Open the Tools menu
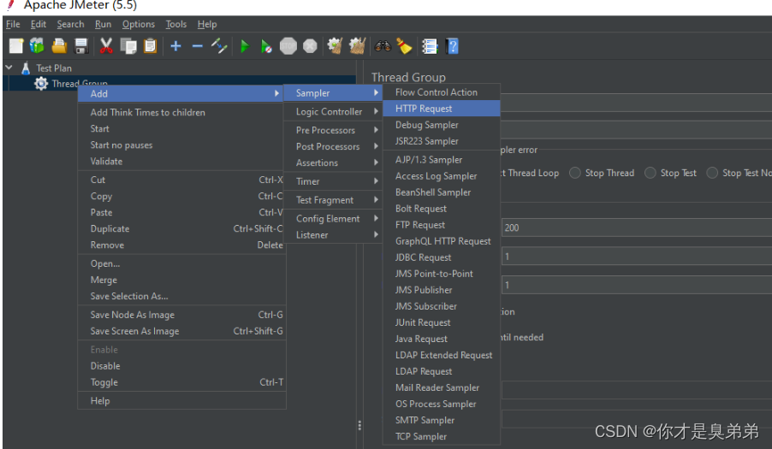This screenshot has width=772, height=449. (x=175, y=24)
